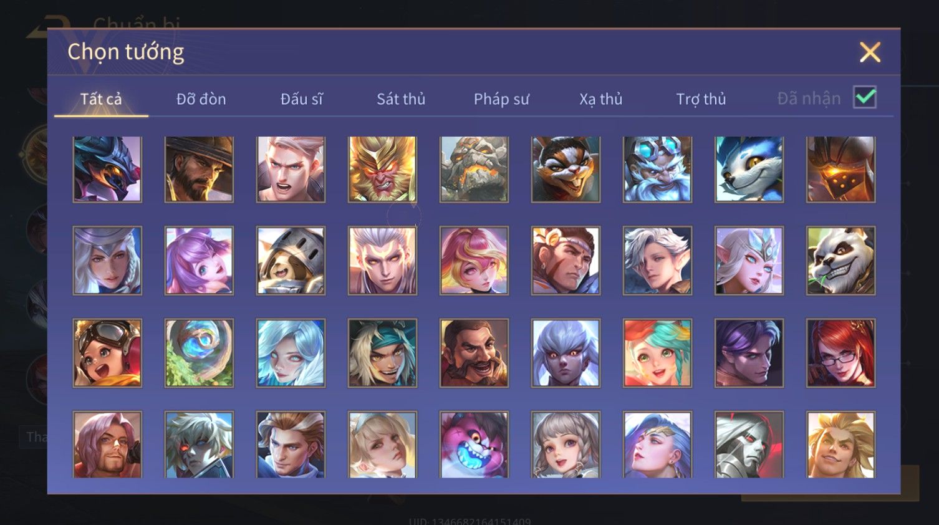Choose the bear hero in knight helmet

coord(291,261)
